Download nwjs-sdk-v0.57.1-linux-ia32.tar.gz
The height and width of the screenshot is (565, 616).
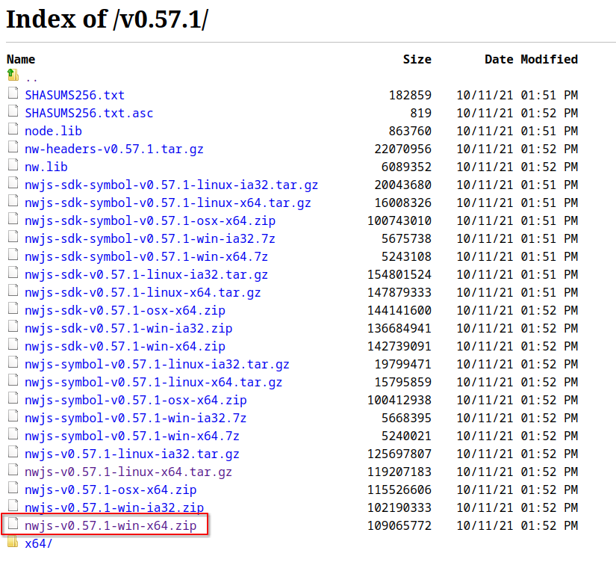click(x=146, y=274)
